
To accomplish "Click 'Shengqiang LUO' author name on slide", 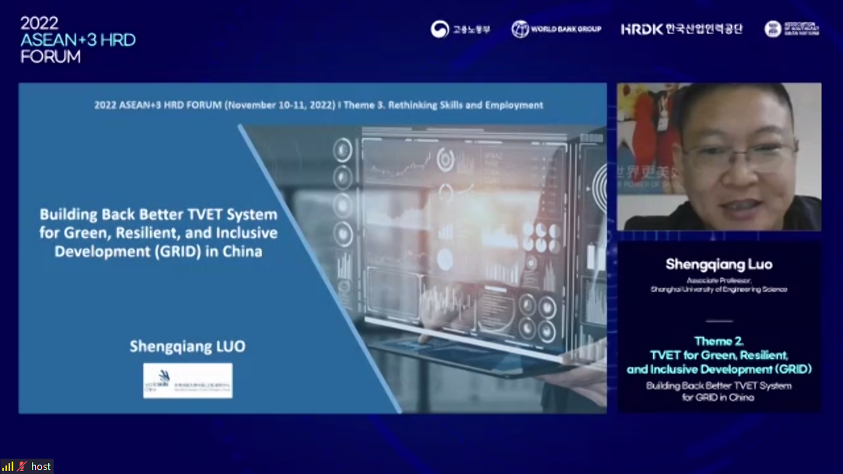I will coord(187,347).
